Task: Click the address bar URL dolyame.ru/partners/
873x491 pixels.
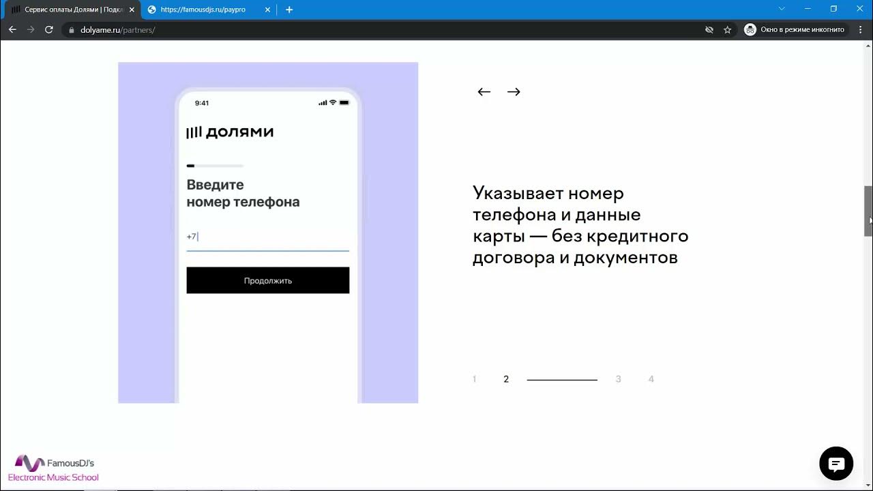Action: 118,30
